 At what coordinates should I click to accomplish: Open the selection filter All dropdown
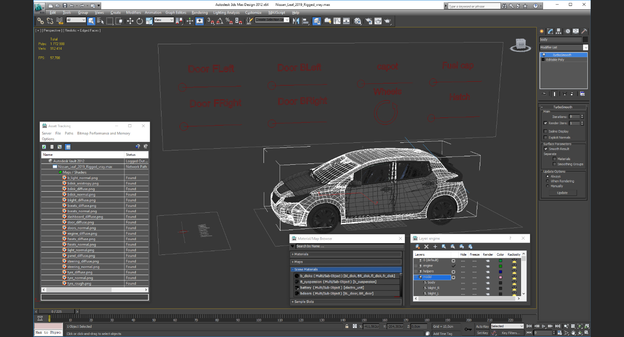76,20
